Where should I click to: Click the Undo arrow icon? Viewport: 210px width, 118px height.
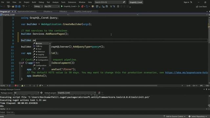(x=24, y=6)
